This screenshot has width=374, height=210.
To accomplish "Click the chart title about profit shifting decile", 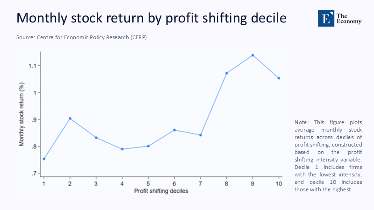I will [x=151, y=18].
